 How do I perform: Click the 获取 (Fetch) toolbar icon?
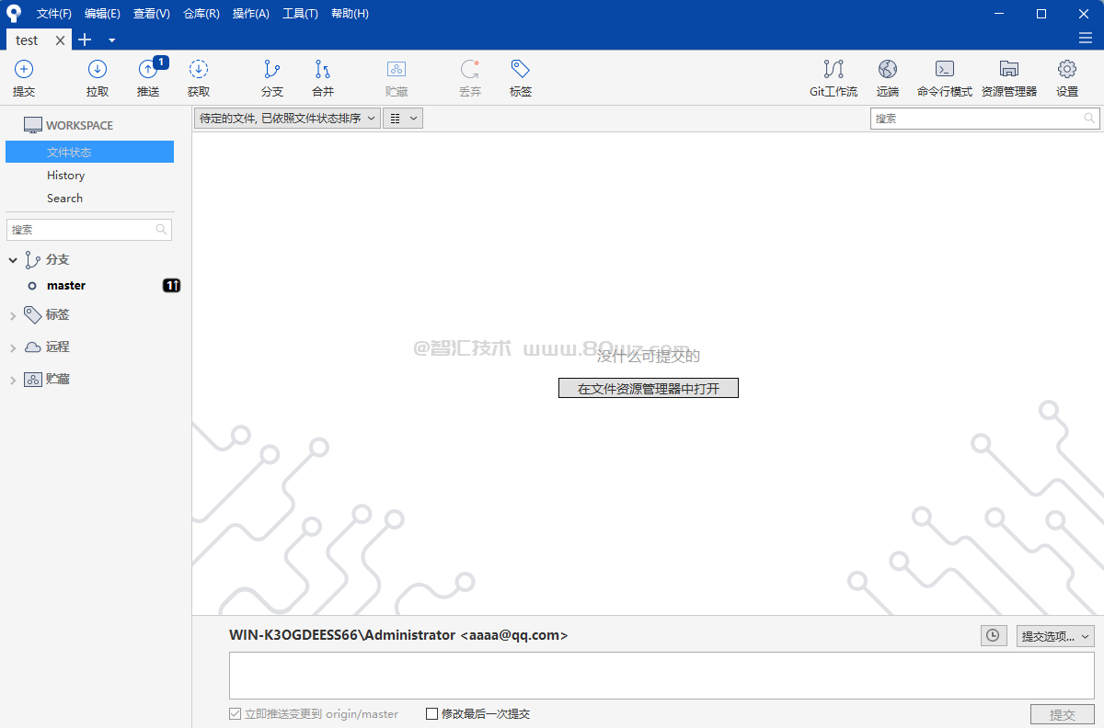(199, 77)
